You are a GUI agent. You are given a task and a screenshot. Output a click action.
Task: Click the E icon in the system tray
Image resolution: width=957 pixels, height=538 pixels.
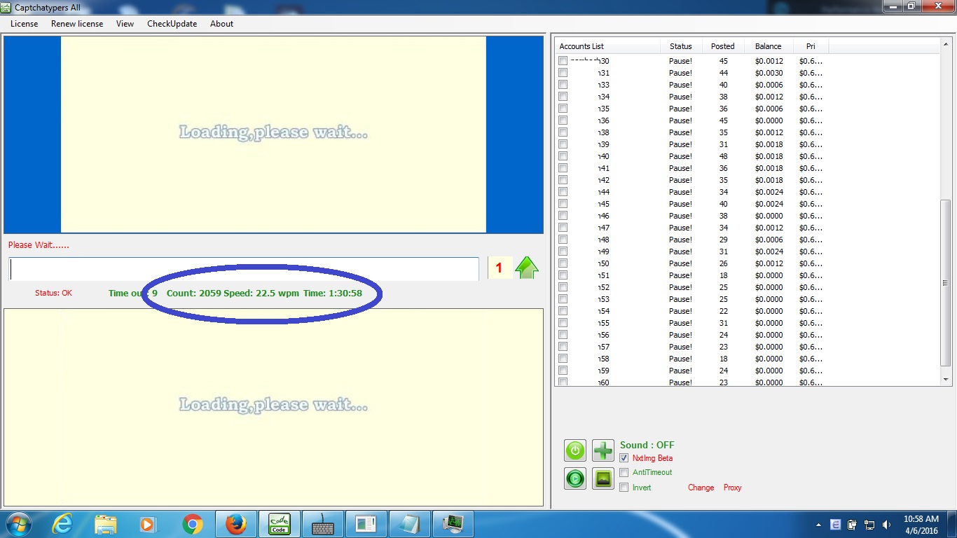tap(836, 525)
